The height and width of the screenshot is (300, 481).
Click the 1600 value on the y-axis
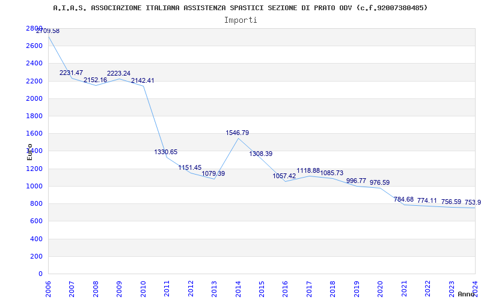coord(34,133)
